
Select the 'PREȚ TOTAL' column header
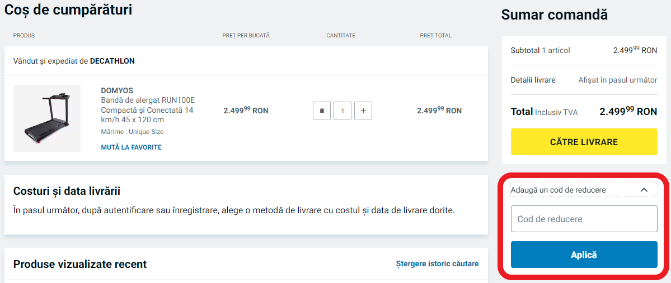point(435,35)
